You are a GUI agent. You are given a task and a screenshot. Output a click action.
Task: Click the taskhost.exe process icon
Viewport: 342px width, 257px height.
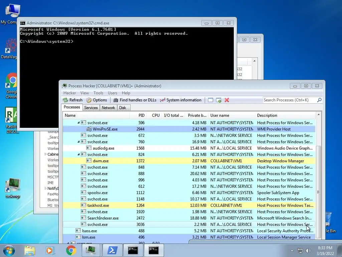83,205
